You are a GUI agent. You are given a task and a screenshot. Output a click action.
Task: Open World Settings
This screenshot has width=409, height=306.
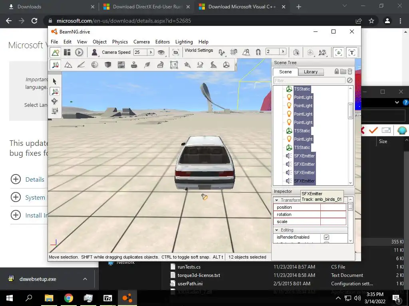coord(199,50)
